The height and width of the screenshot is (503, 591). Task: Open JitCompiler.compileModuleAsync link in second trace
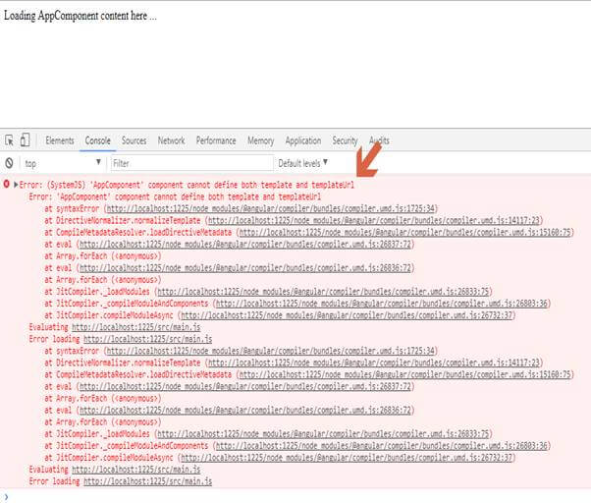pos(348,458)
